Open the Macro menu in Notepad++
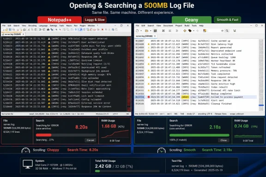This screenshot has height=177, width=266. coord(69,25)
